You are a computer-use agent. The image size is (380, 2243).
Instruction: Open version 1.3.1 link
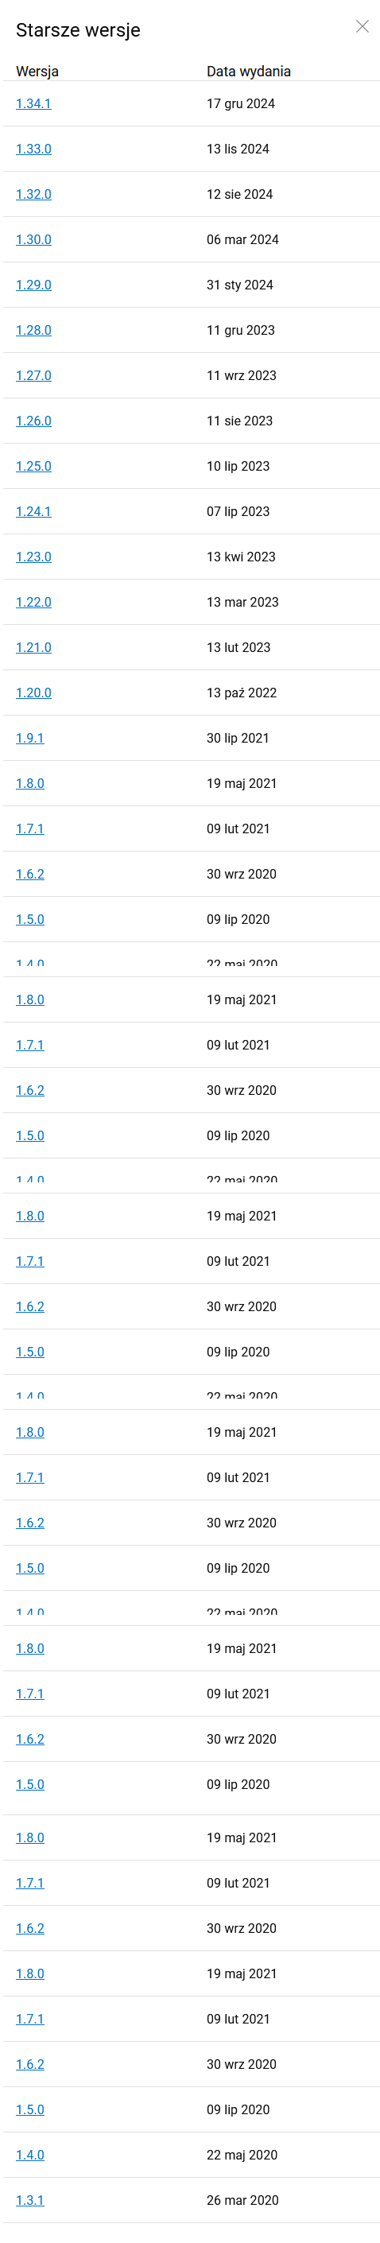point(29,2199)
